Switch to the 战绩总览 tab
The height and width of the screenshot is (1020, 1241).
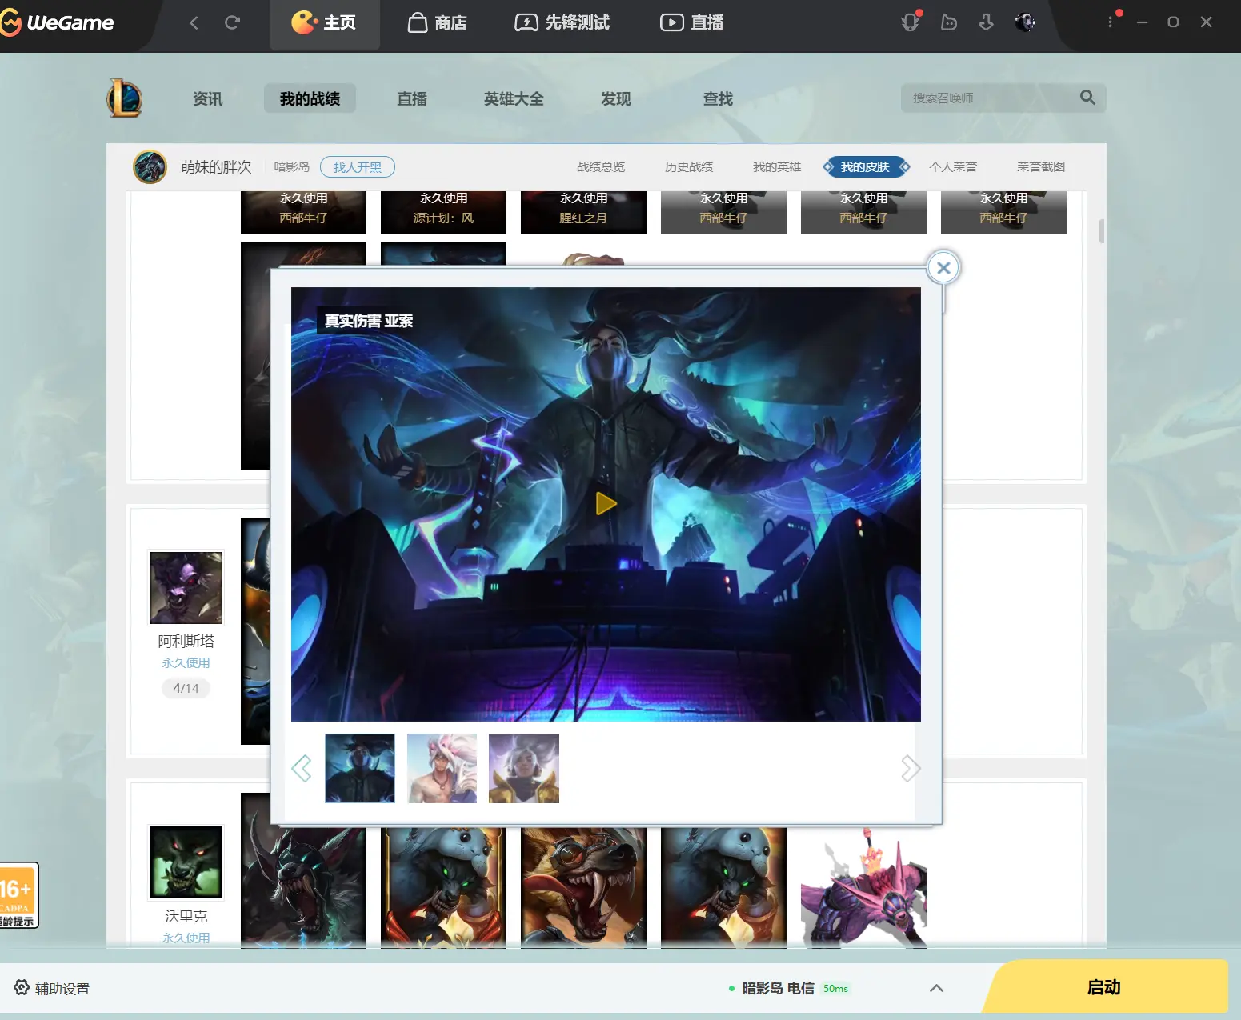[601, 166]
